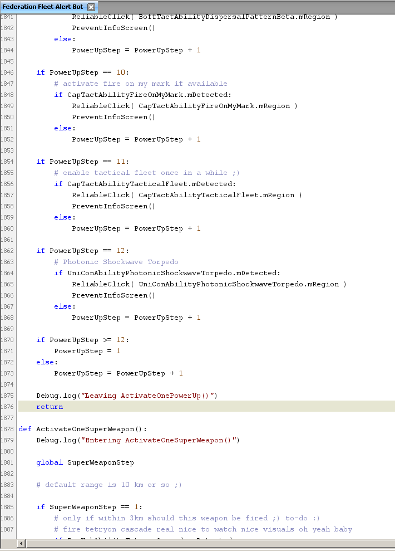Click the 'if PowerUpStep == 10:' line
Viewport: 395px width, 551px height.
[x=82, y=72]
